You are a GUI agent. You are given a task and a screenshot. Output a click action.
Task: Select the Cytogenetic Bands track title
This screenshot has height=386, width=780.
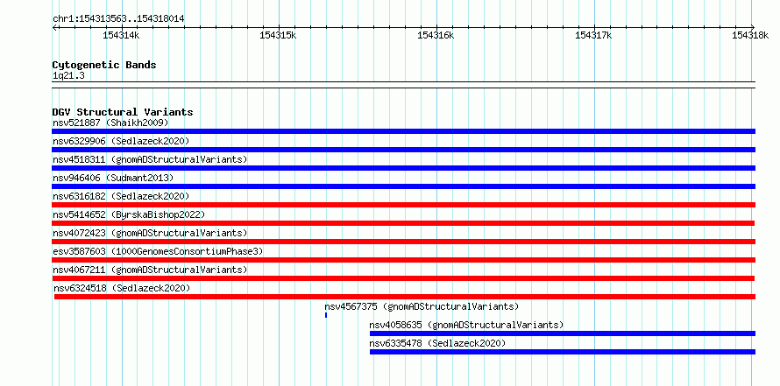point(104,65)
